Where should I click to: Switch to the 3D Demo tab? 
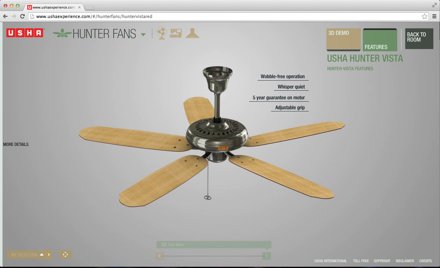[343, 40]
